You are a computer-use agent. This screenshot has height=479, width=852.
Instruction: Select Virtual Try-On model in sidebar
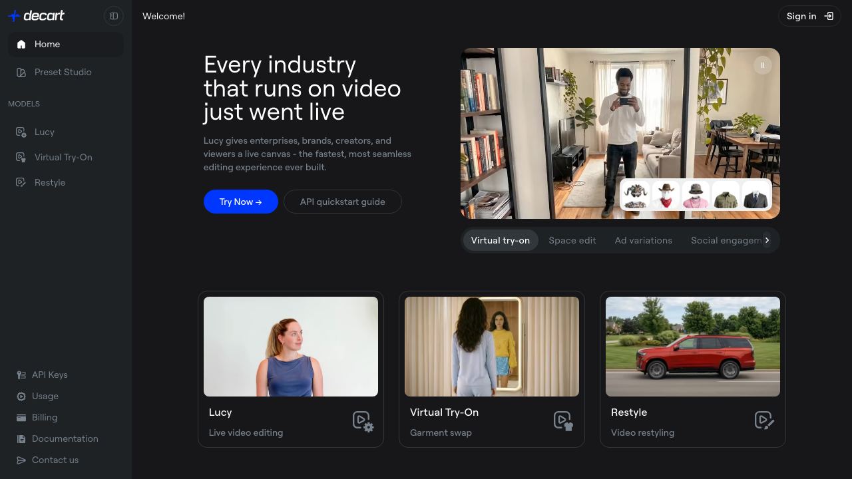click(65, 157)
